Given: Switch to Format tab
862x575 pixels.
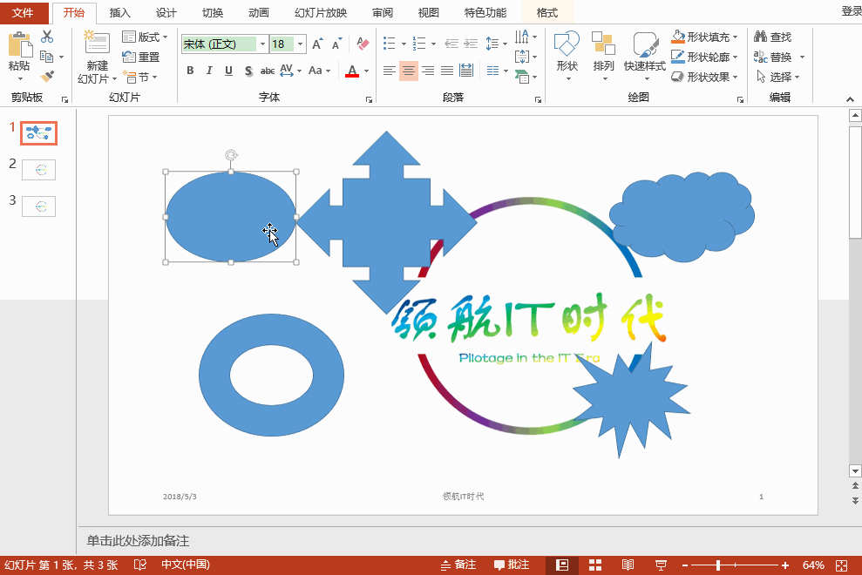Looking at the screenshot, I should pyautogui.click(x=547, y=13).
